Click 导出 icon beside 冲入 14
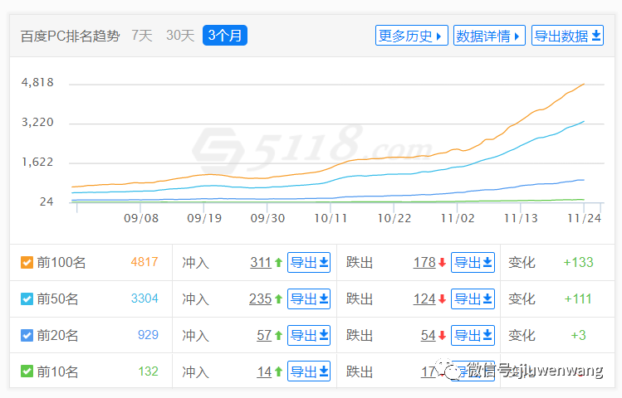Image resolution: width=622 pixels, height=398 pixels. pyautogui.click(x=309, y=372)
